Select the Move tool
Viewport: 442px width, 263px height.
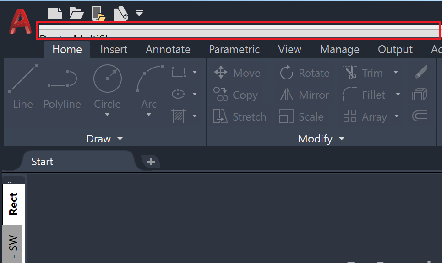pyautogui.click(x=237, y=73)
